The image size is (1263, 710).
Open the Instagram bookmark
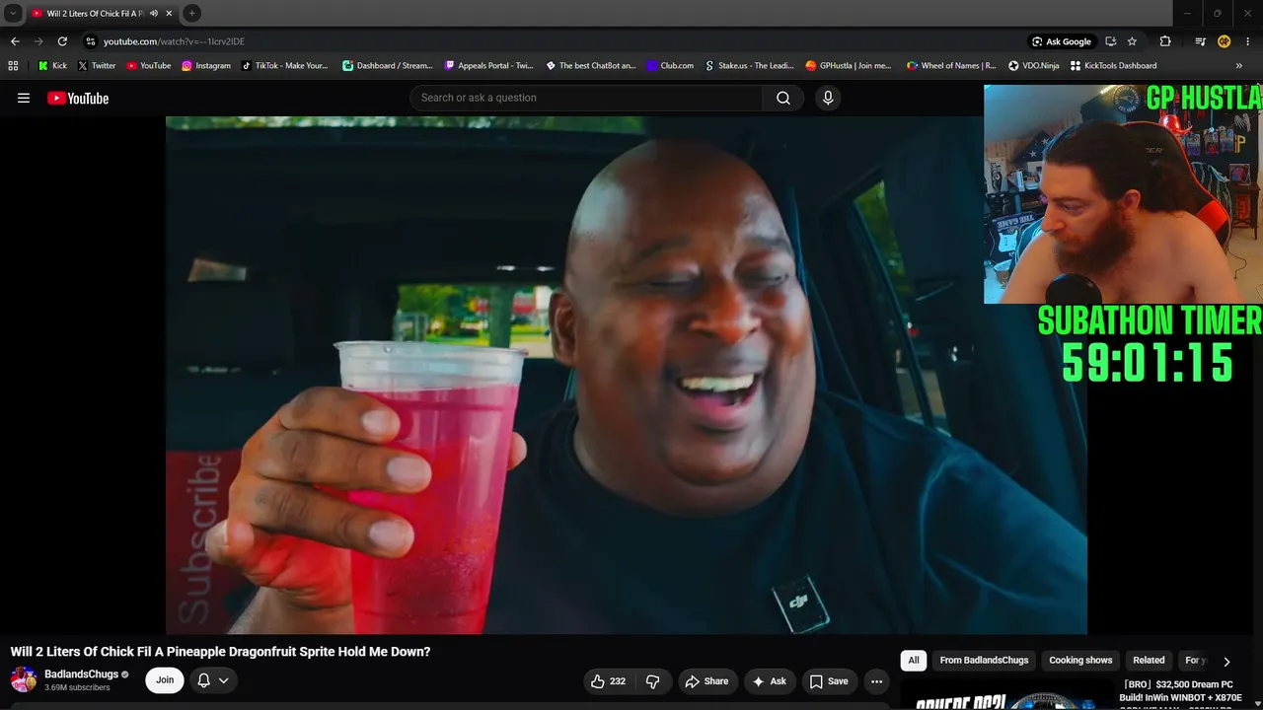pyautogui.click(x=205, y=66)
